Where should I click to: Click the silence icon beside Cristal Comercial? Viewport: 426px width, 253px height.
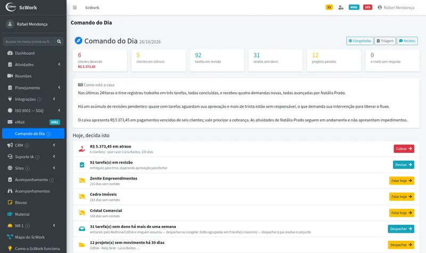[82, 213]
